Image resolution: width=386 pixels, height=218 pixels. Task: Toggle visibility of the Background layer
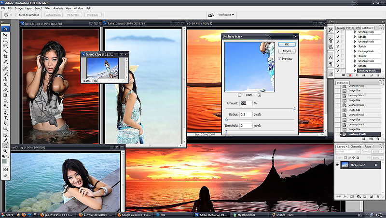pos(337,165)
